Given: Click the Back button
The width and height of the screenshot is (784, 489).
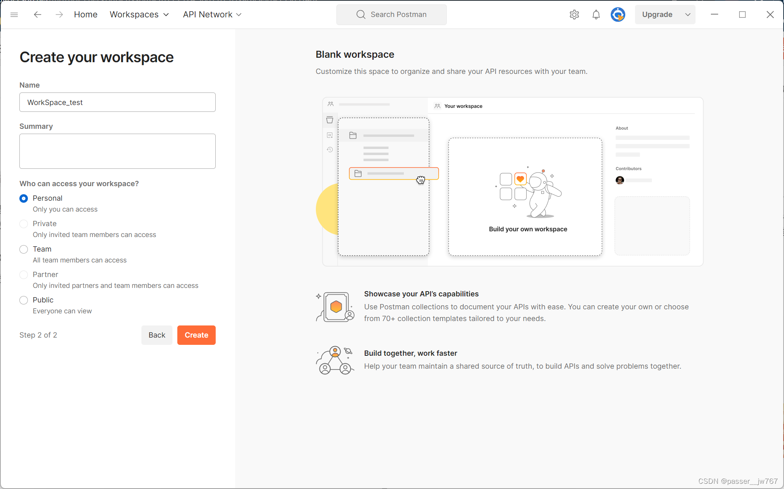Looking at the screenshot, I should (x=157, y=335).
